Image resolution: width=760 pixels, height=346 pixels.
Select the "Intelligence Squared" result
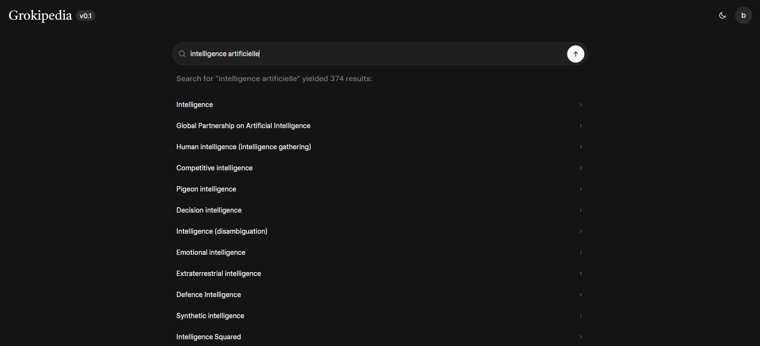[x=208, y=337]
